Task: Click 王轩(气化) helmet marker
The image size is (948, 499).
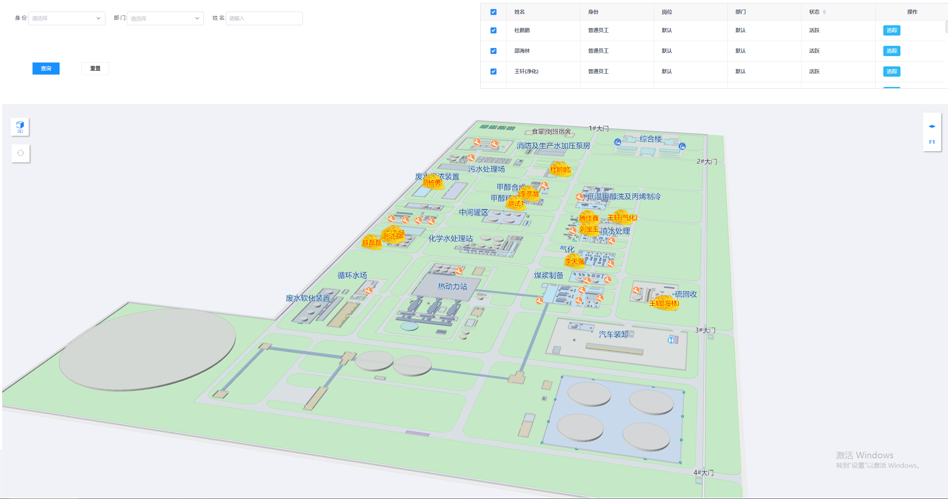Action: pyautogui.click(x=622, y=217)
